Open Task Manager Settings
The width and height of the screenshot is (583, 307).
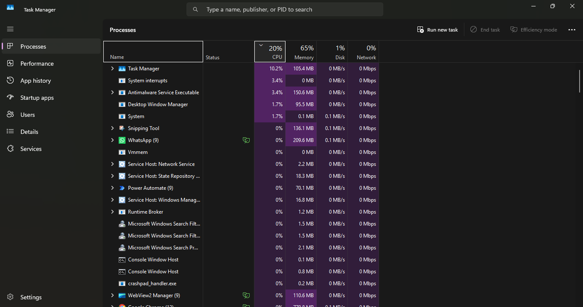tap(31, 297)
